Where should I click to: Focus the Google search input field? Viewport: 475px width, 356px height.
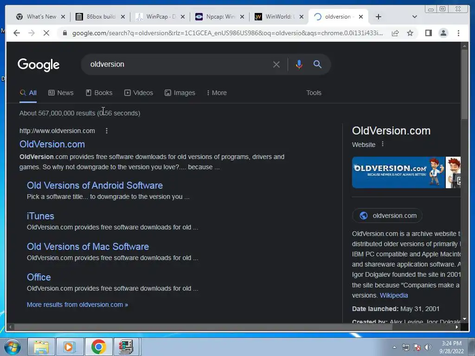179,64
